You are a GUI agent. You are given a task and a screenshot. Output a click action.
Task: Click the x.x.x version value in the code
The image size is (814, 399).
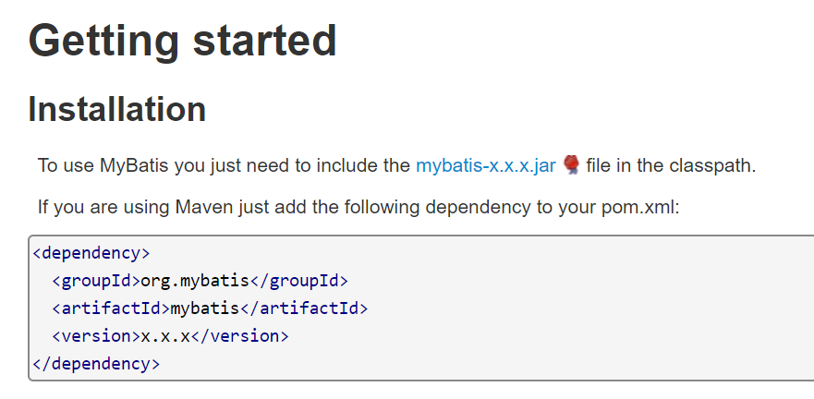tap(164, 336)
